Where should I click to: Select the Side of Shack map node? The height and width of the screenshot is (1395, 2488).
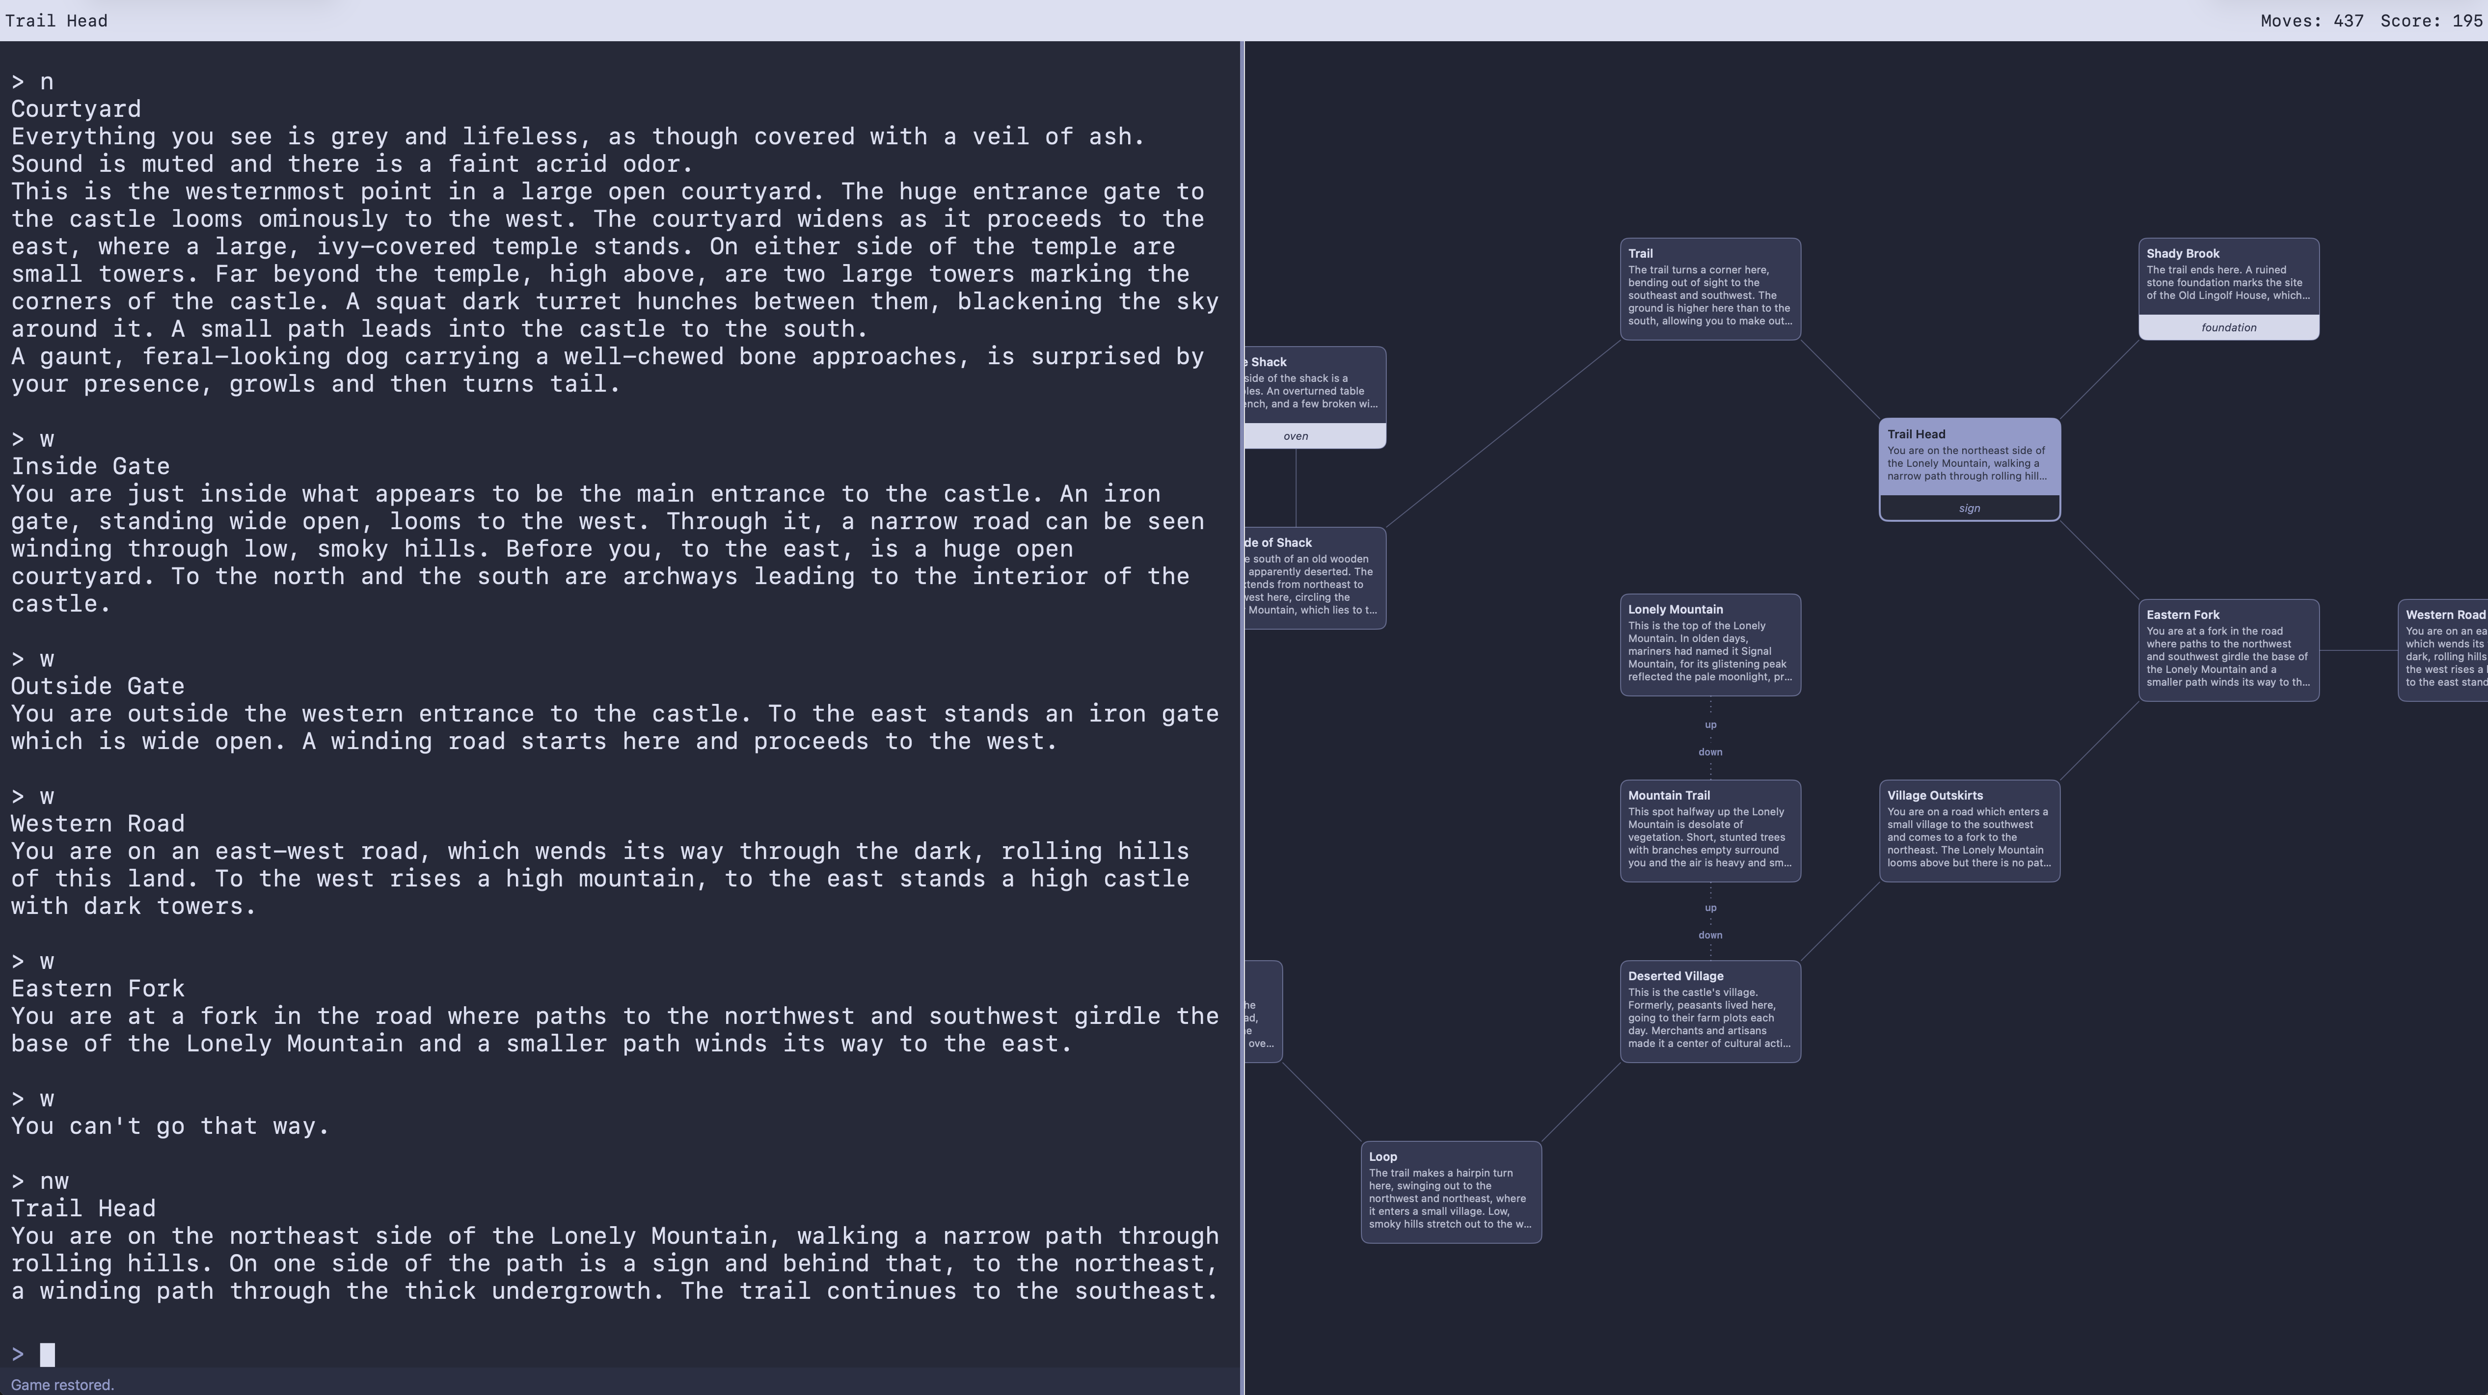coord(1315,577)
